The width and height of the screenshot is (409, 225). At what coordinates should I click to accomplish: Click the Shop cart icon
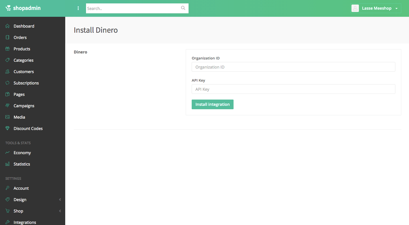8,211
